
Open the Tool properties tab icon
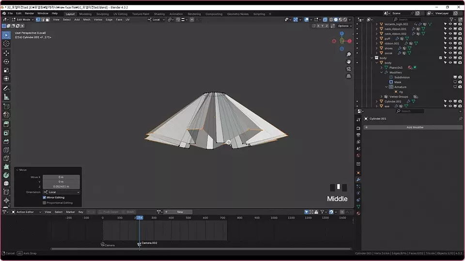click(358, 119)
